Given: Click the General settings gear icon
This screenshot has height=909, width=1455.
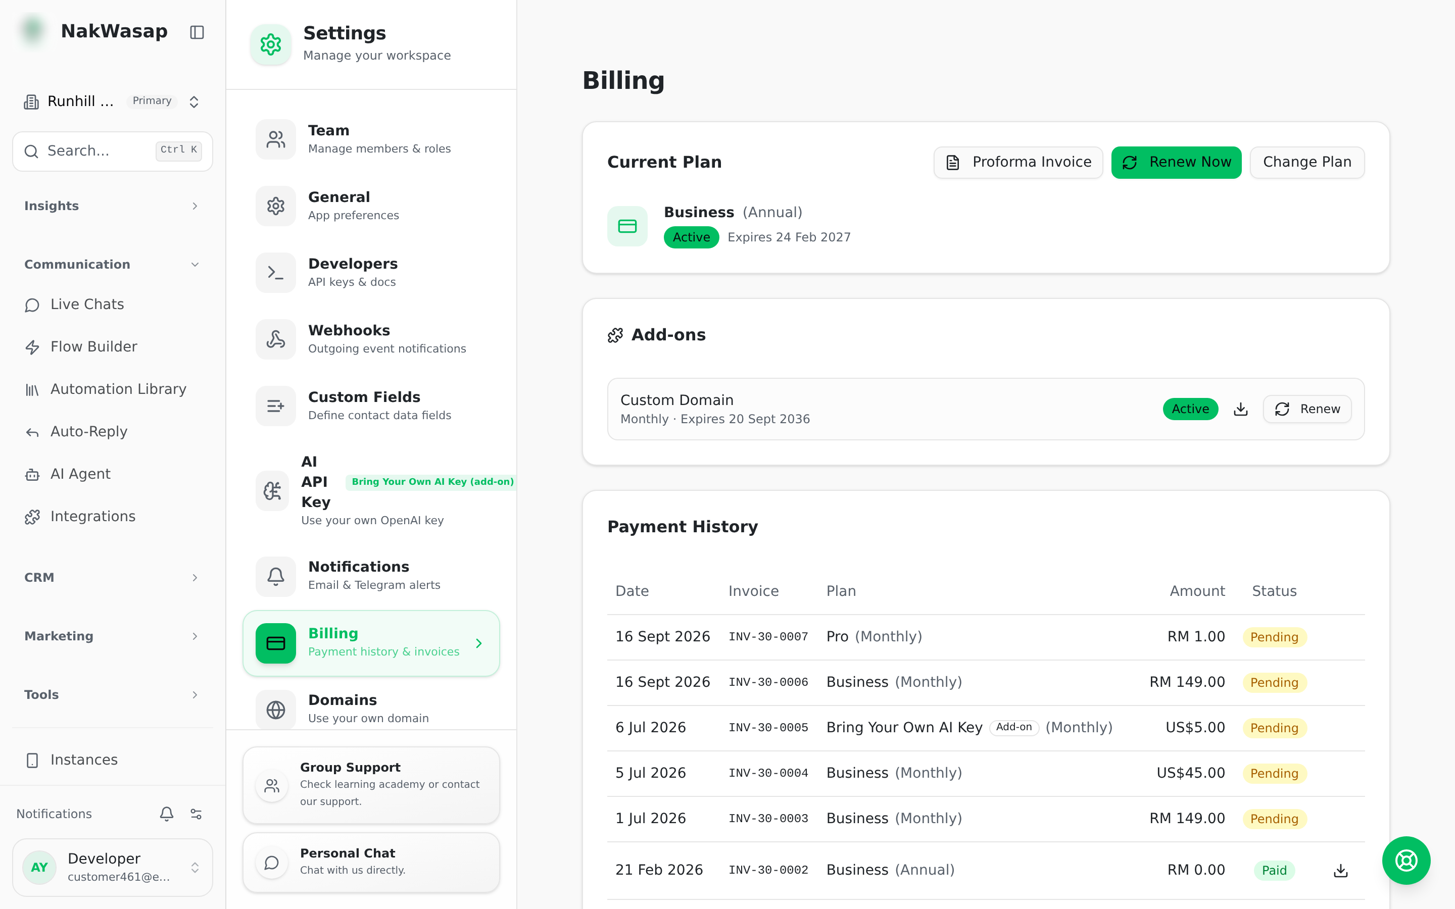Looking at the screenshot, I should tap(276, 206).
